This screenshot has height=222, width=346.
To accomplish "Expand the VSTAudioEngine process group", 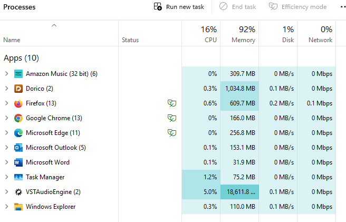I will (x=7, y=192).
